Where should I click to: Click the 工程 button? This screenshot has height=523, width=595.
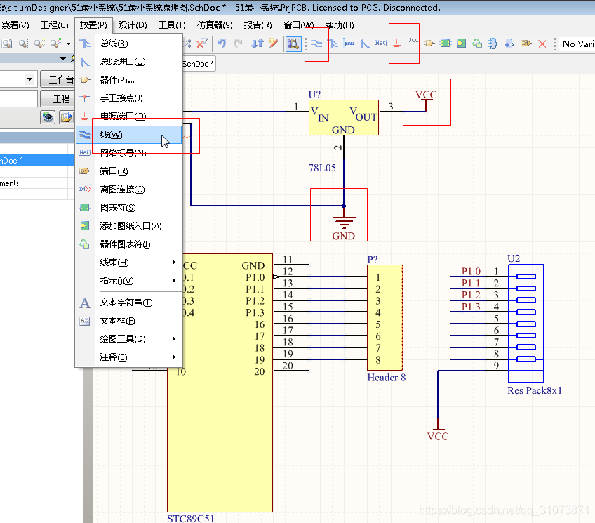(58, 99)
